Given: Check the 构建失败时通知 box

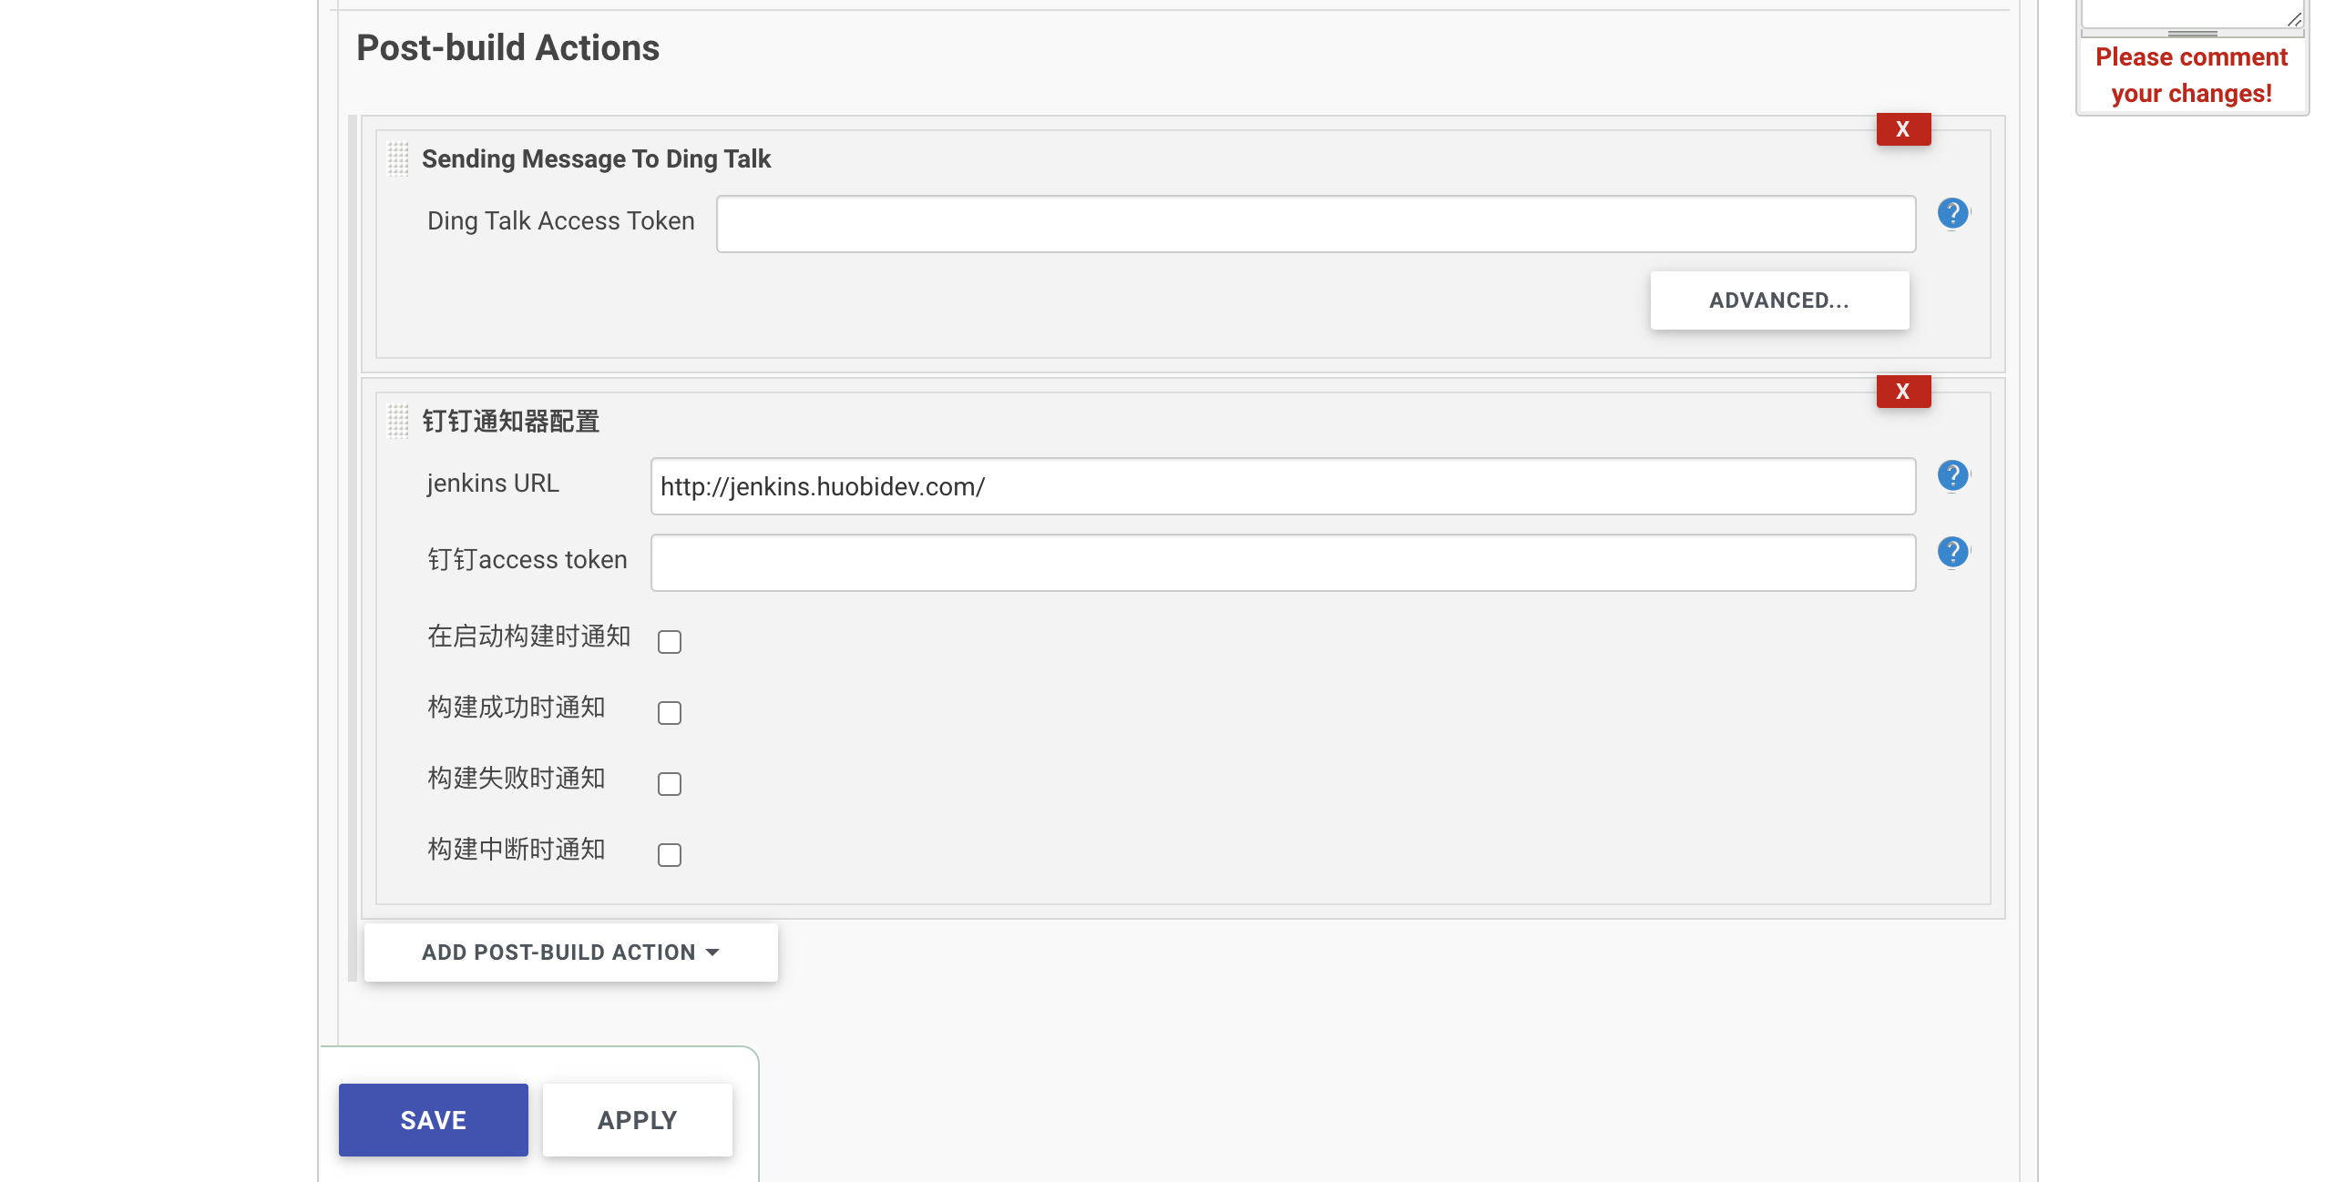Looking at the screenshot, I should pyautogui.click(x=670, y=783).
